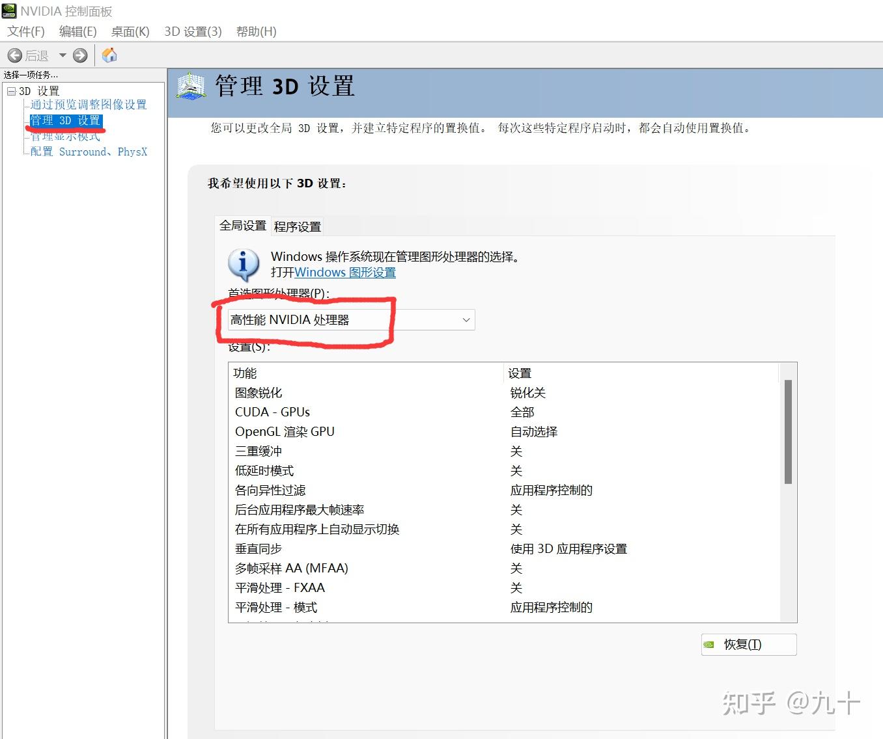Screen dimensions: 883x739
Task: Click the 管理 3D 设置 header icon
Action: 191,87
